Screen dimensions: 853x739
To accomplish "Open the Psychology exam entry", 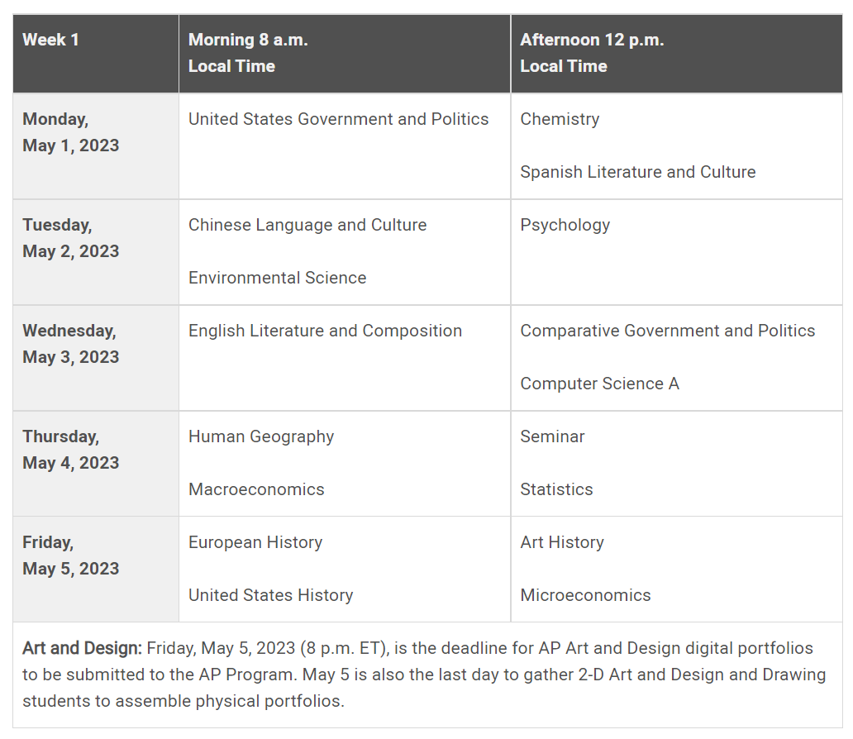I will click(565, 225).
